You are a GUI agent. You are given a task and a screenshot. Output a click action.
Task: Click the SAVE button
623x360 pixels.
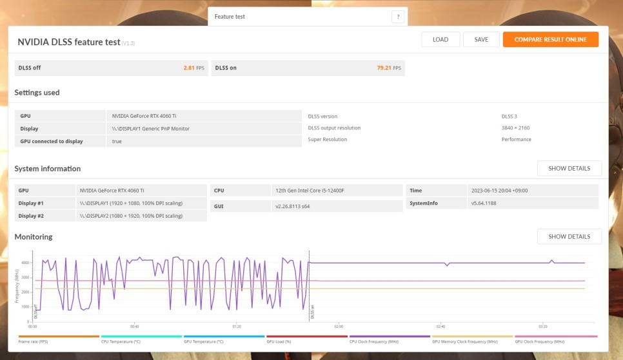click(x=481, y=39)
